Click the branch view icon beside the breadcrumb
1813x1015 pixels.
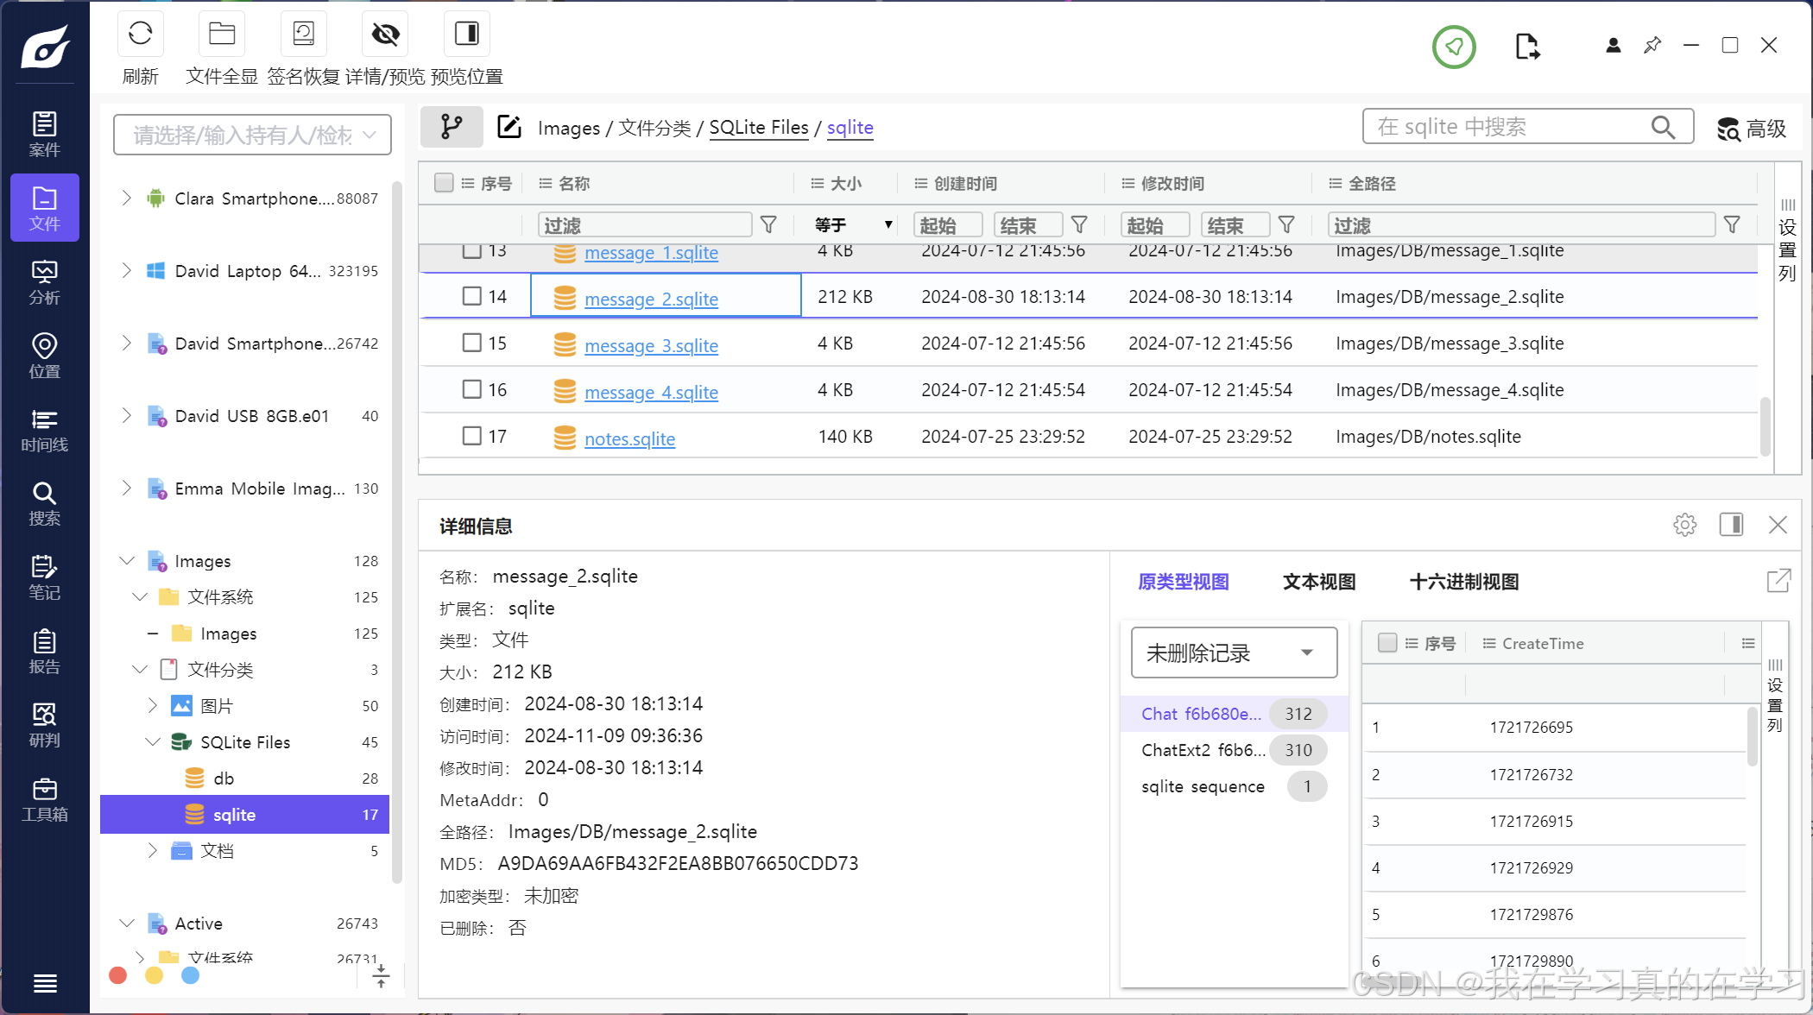[x=452, y=128]
